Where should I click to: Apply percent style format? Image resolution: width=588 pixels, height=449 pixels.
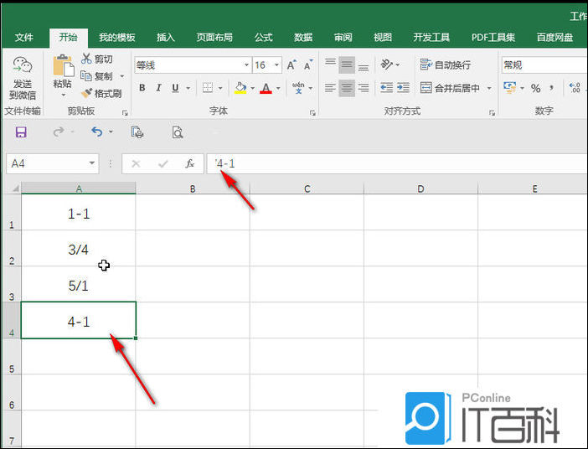[x=536, y=89]
